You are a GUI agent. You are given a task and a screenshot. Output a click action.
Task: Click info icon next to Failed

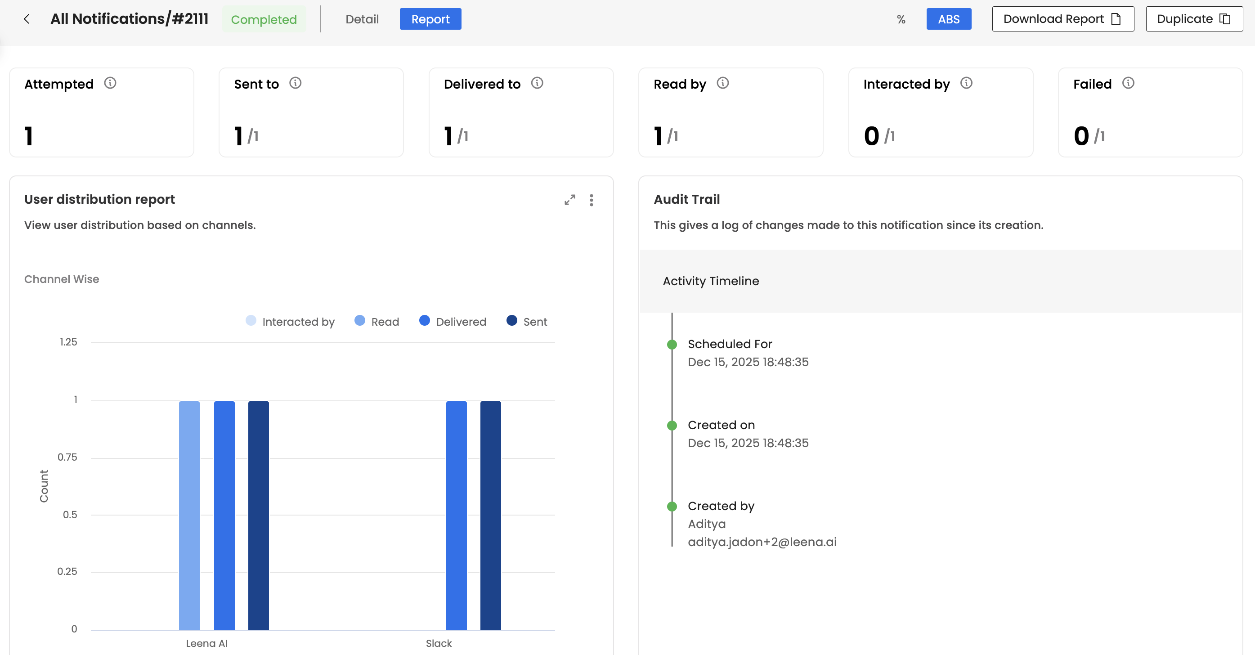[x=1128, y=83]
